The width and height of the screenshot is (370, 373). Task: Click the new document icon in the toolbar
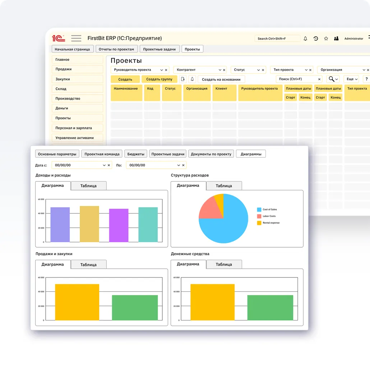click(x=183, y=79)
